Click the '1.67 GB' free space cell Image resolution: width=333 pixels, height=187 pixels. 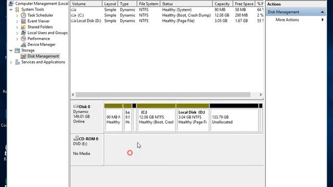pos(241,21)
